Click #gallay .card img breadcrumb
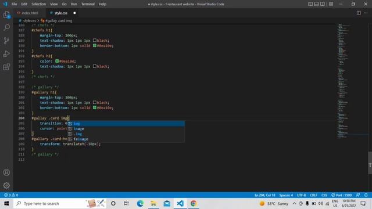372x209 pixels. (59, 21)
